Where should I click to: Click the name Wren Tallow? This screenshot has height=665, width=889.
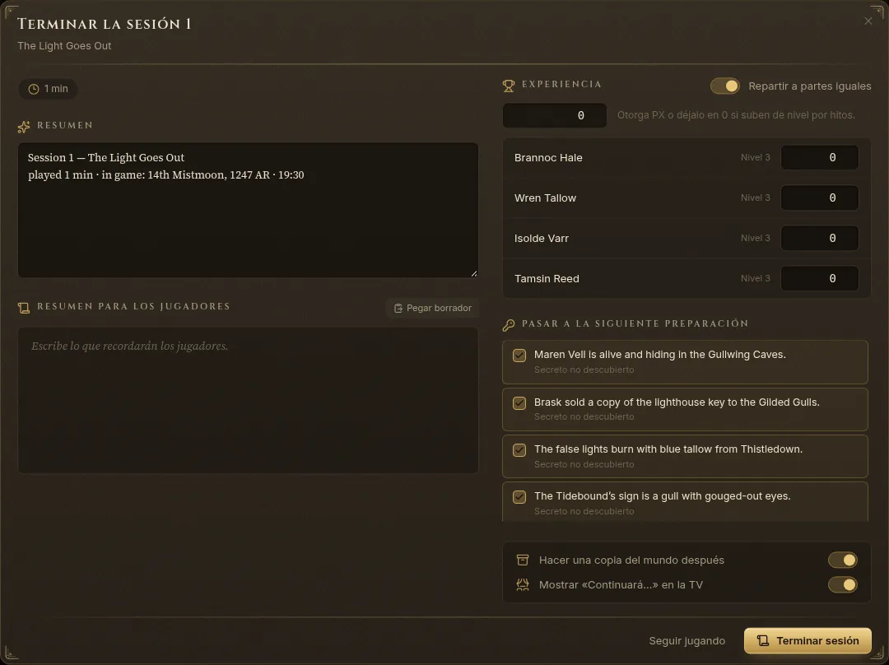(x=545, y=198)
